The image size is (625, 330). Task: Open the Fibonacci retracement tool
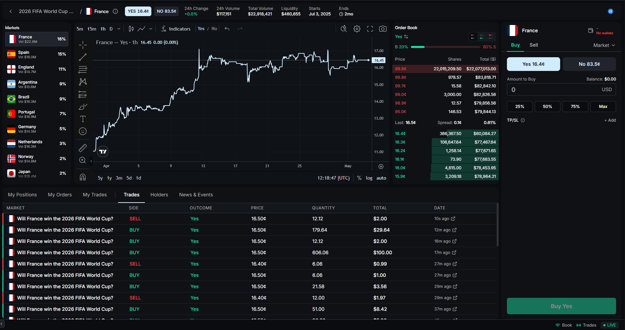83,70
